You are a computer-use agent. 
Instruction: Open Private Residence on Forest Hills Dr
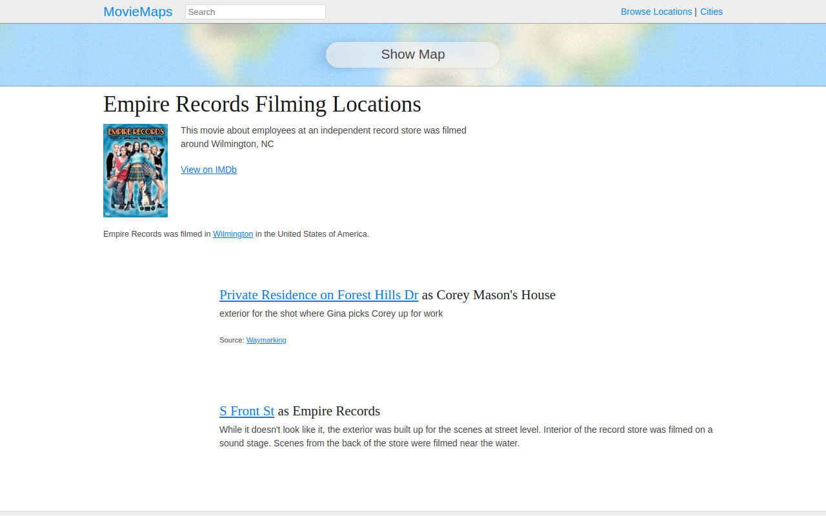(x=319, y=295)
